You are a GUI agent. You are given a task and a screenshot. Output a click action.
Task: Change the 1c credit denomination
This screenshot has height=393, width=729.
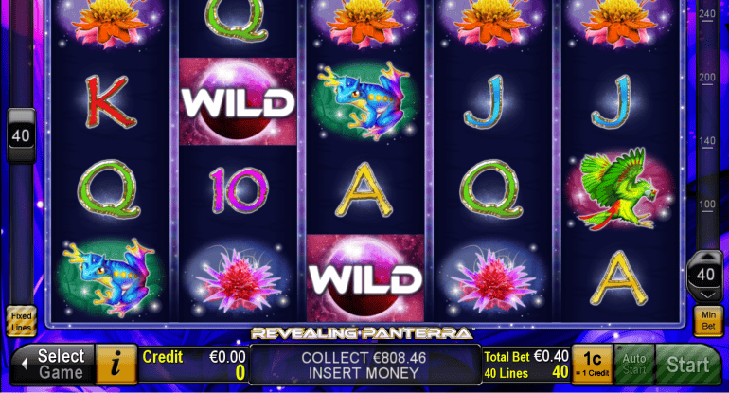(x=593, y=365)
